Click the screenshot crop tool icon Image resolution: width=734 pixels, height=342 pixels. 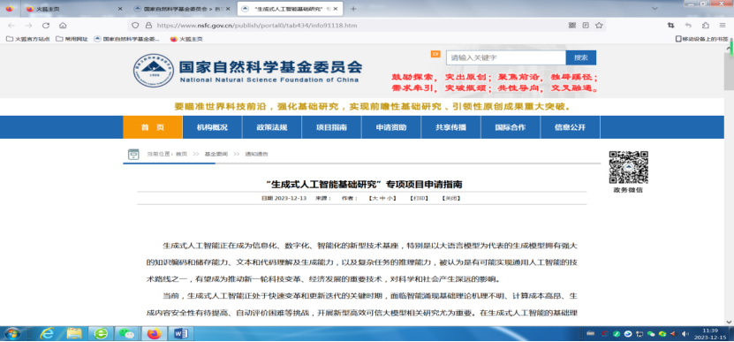point(670,26)
